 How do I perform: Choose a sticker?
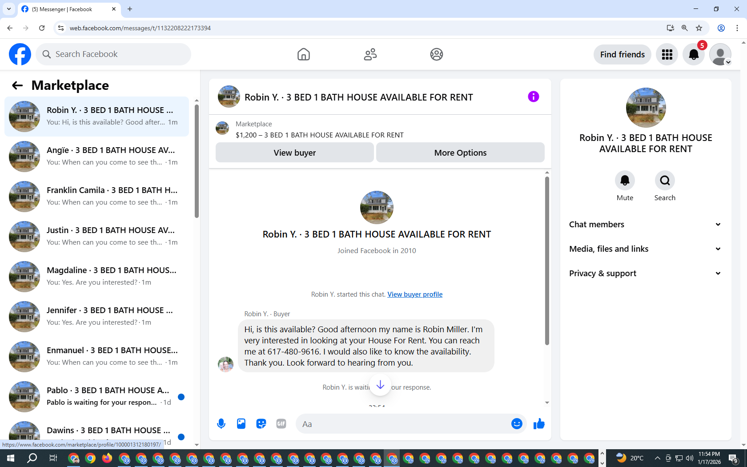[261, 424]
